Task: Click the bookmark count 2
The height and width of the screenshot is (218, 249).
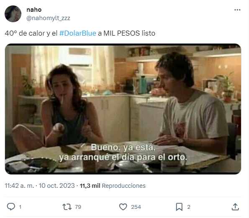Action: pyautogui.click(x=189, y=207)
